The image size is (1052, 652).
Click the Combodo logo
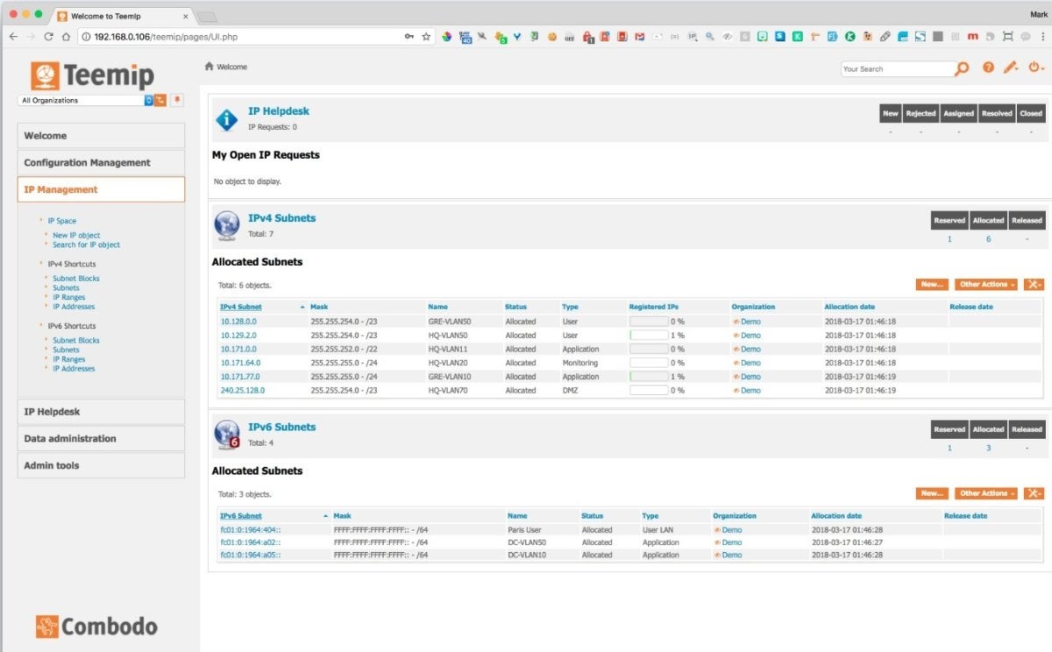[97, 626]
